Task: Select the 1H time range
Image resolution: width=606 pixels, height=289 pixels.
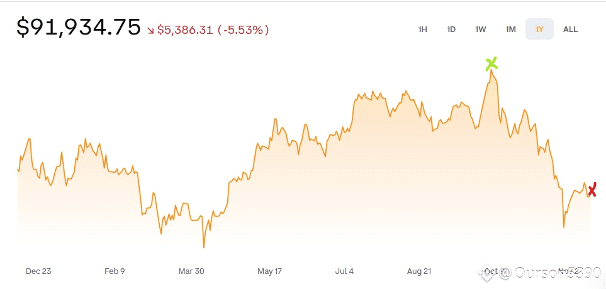Action: tap(422, 29)
